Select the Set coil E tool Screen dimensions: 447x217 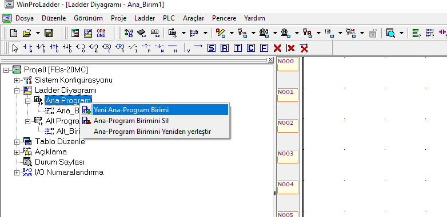click(x=107, y=48)
